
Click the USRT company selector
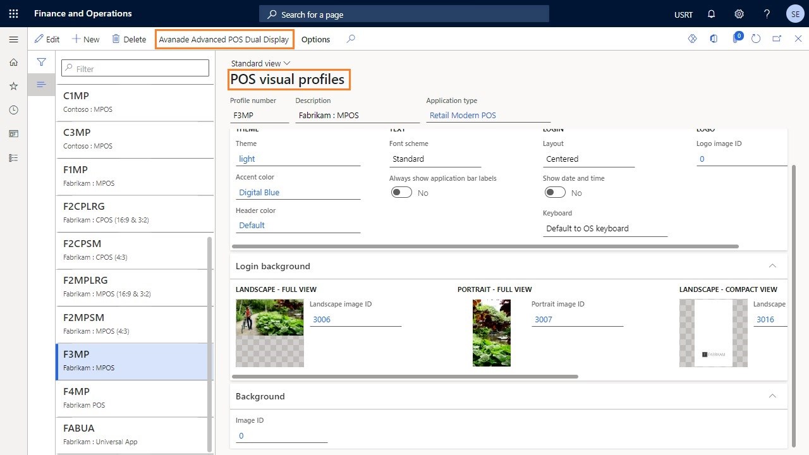point(683,14)
